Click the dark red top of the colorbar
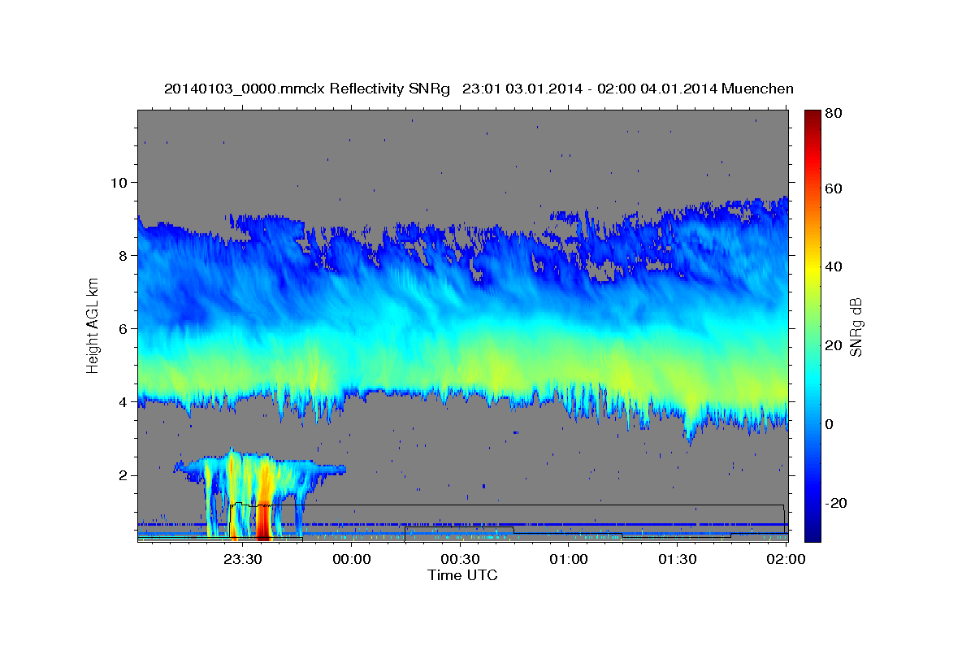The width and height of the screenshot is (975, 650). [x=812, y=118]
